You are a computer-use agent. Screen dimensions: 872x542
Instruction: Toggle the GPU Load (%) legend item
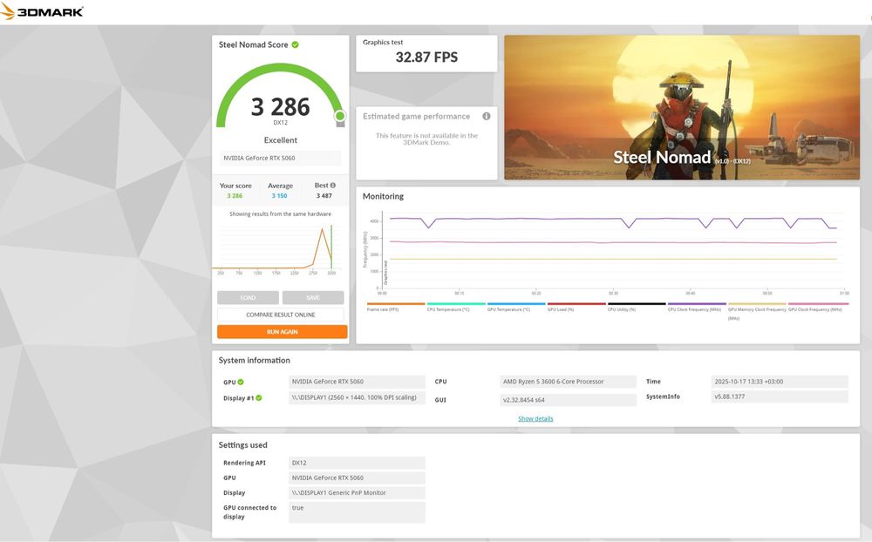[576, 307]
